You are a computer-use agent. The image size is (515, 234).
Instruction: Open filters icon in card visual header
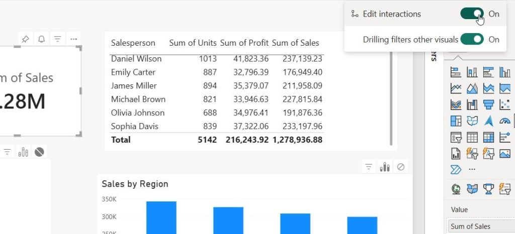57,39
